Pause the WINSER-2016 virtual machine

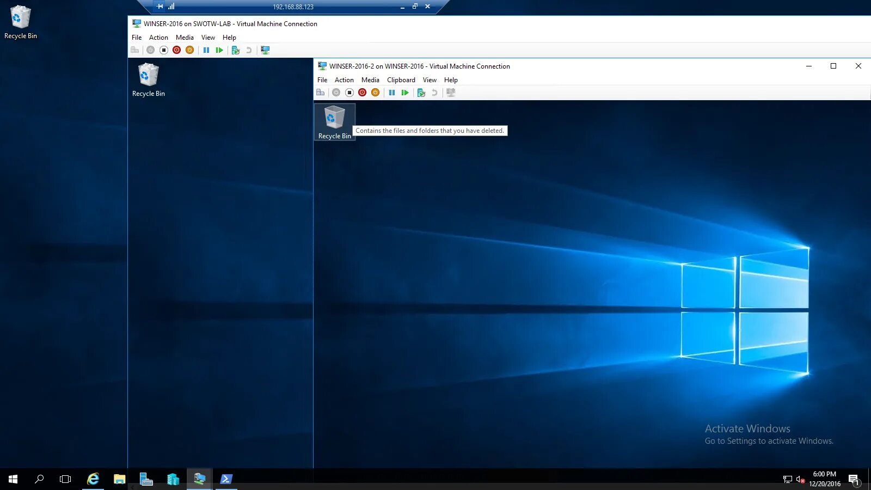pos(206,50)
